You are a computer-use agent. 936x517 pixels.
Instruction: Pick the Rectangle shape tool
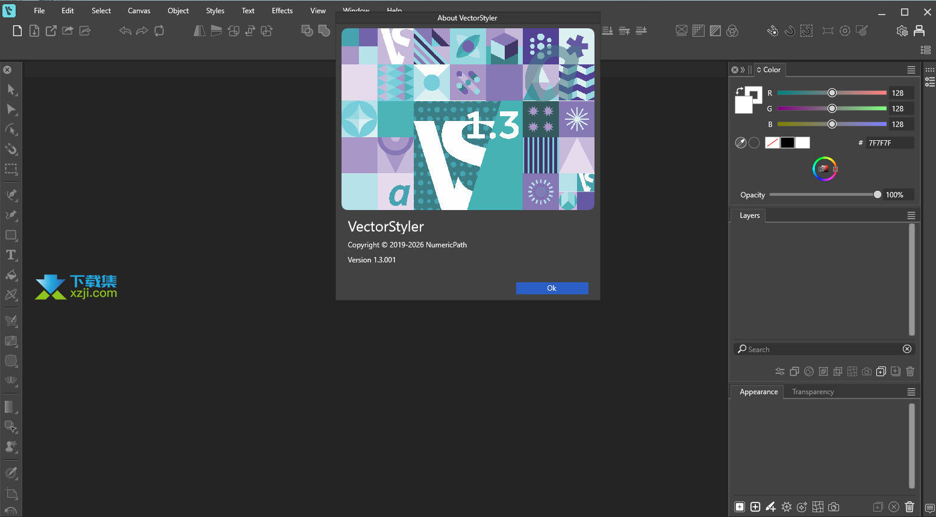11,235
